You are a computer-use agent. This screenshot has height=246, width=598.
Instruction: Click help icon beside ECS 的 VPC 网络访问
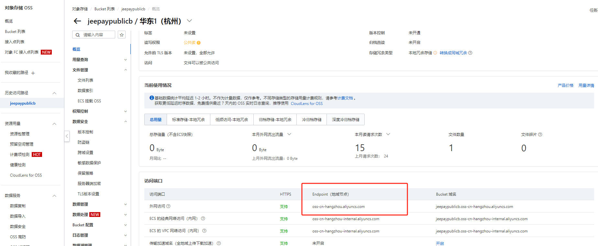[x=204, y=231]
